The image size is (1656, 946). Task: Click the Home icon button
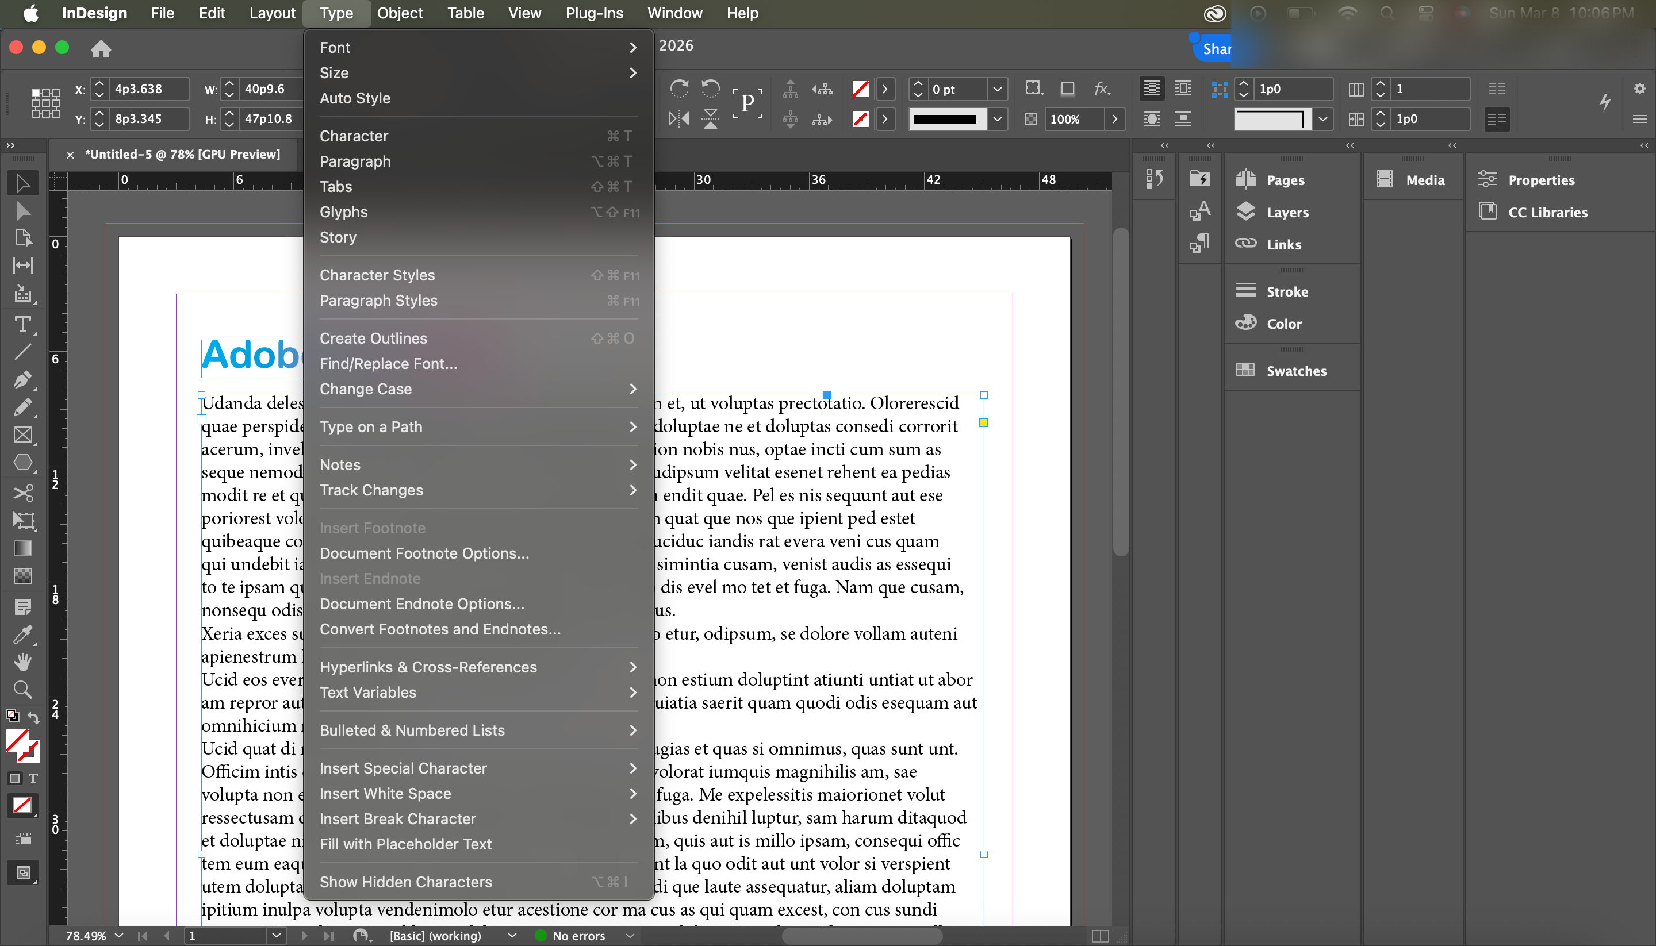tap(101, 49)
